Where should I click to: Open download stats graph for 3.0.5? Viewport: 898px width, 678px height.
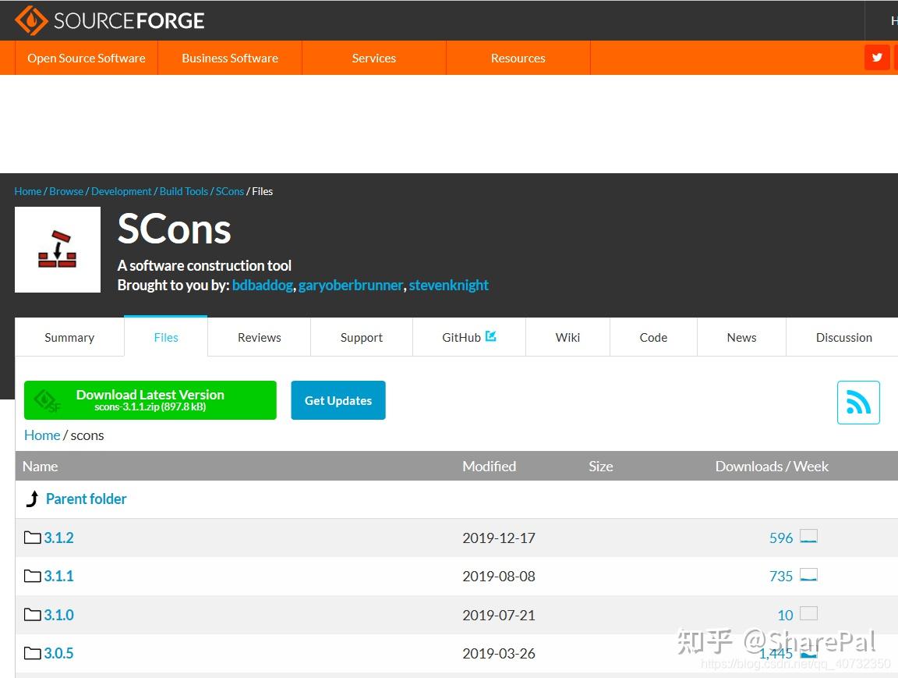(808, 652)
